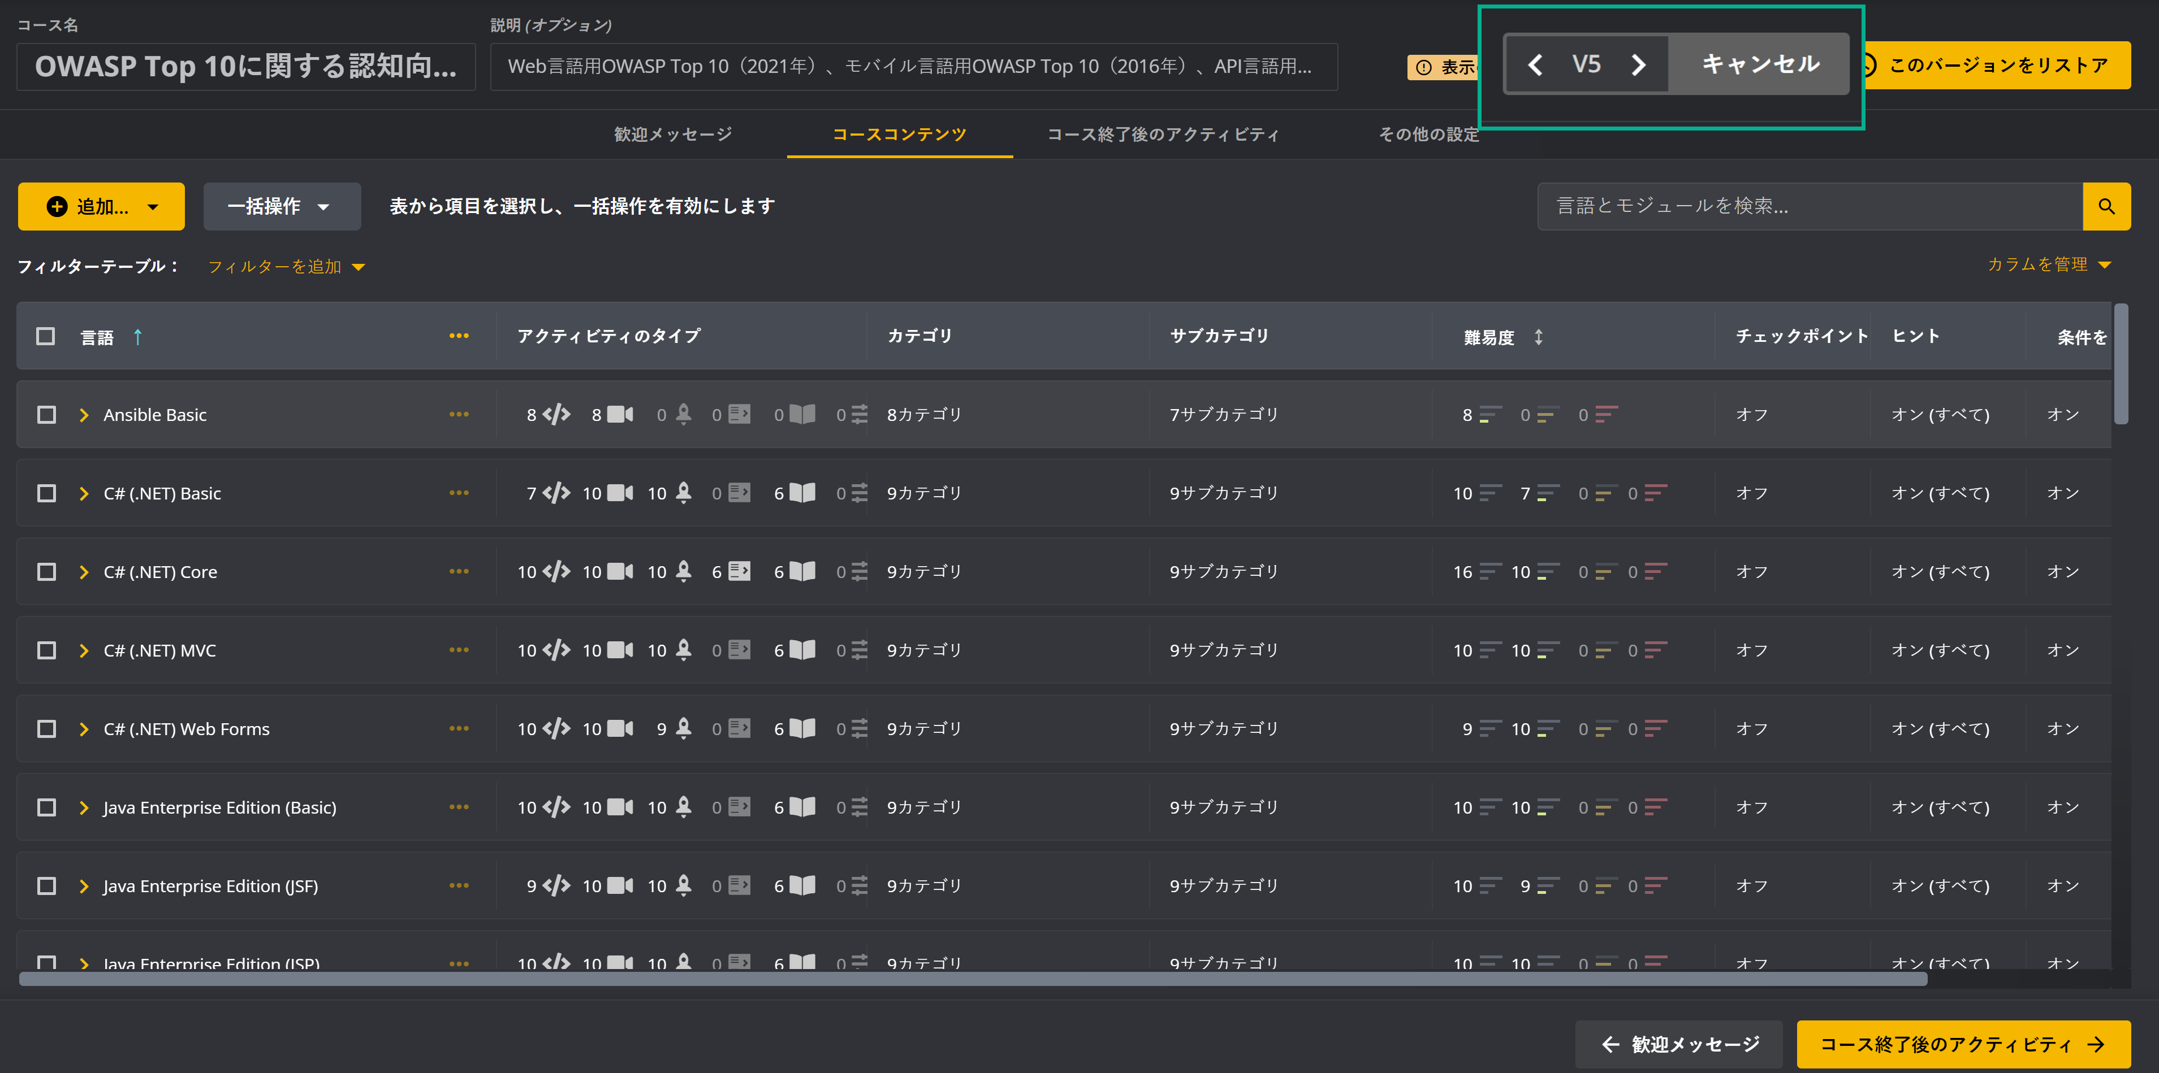The width and height of the screenshot is (2159, 1073).
Task: Toggle the select-all checkbox in table header
Action: point(46,336)
